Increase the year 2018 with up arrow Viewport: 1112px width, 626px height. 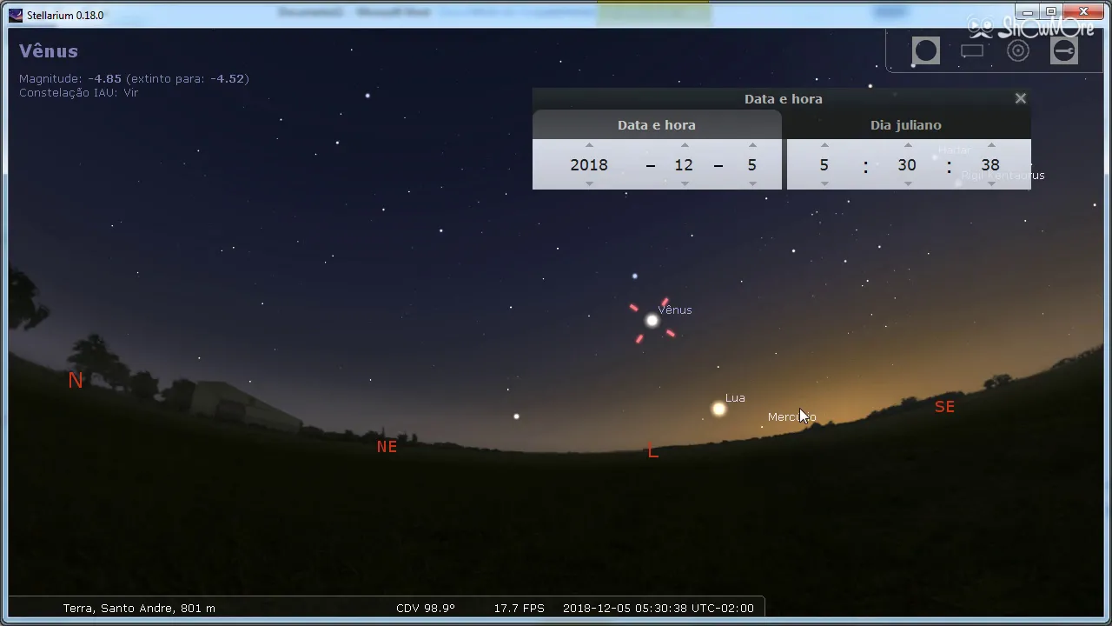coord(589,145)
